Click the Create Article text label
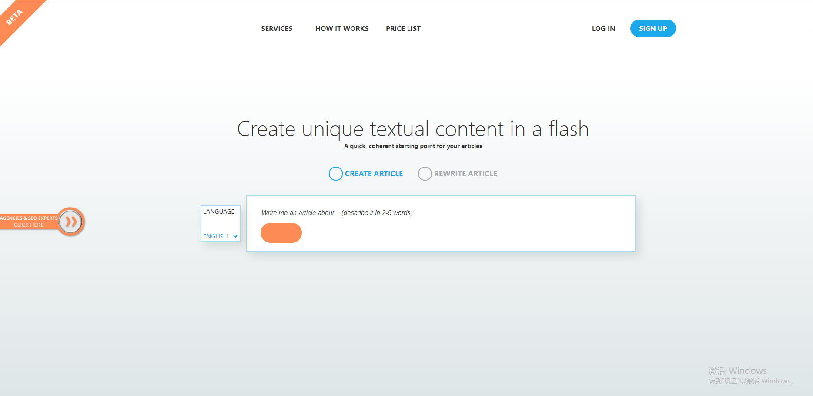Viewport: 813px width, 396px height. [374, 174]
